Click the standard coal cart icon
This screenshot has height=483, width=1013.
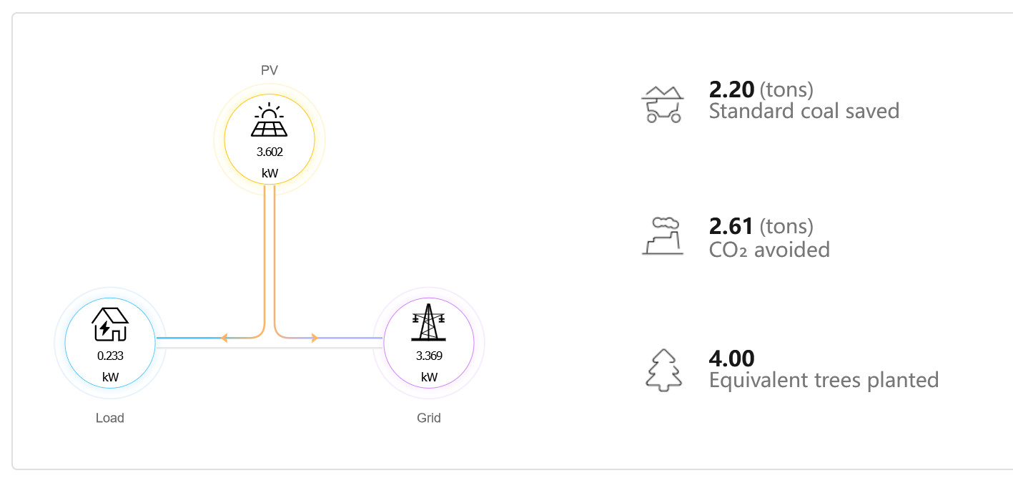point(664,102)
